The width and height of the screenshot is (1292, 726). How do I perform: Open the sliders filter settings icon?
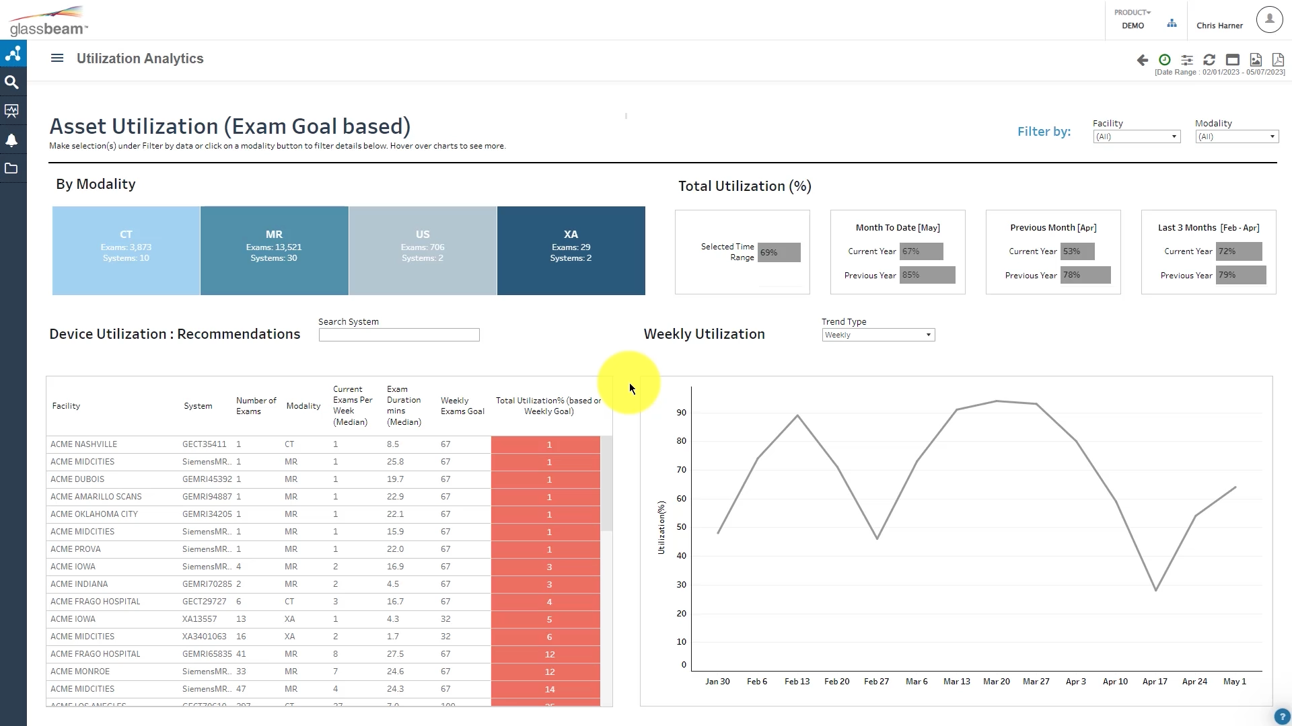click(1187, 60)
